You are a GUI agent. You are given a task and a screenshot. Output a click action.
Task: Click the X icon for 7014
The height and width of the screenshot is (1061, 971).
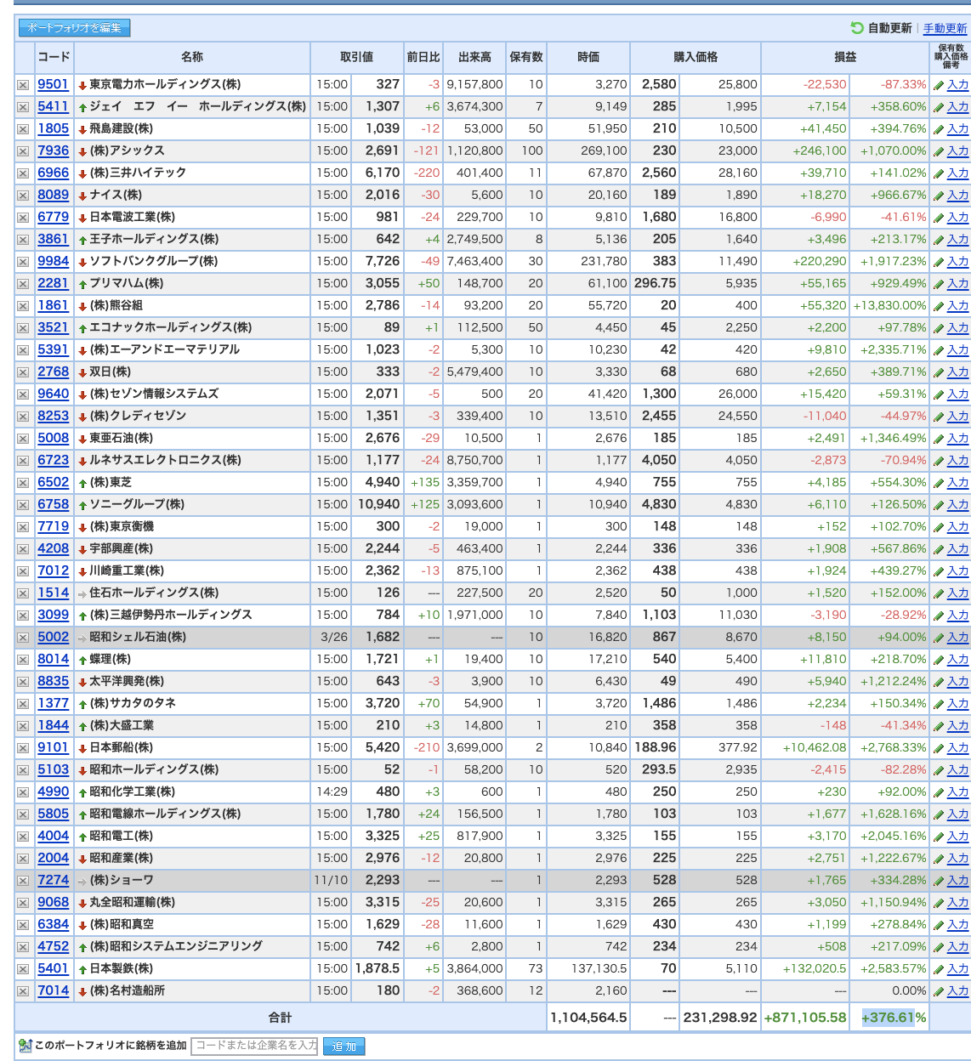tap(23, 991)
